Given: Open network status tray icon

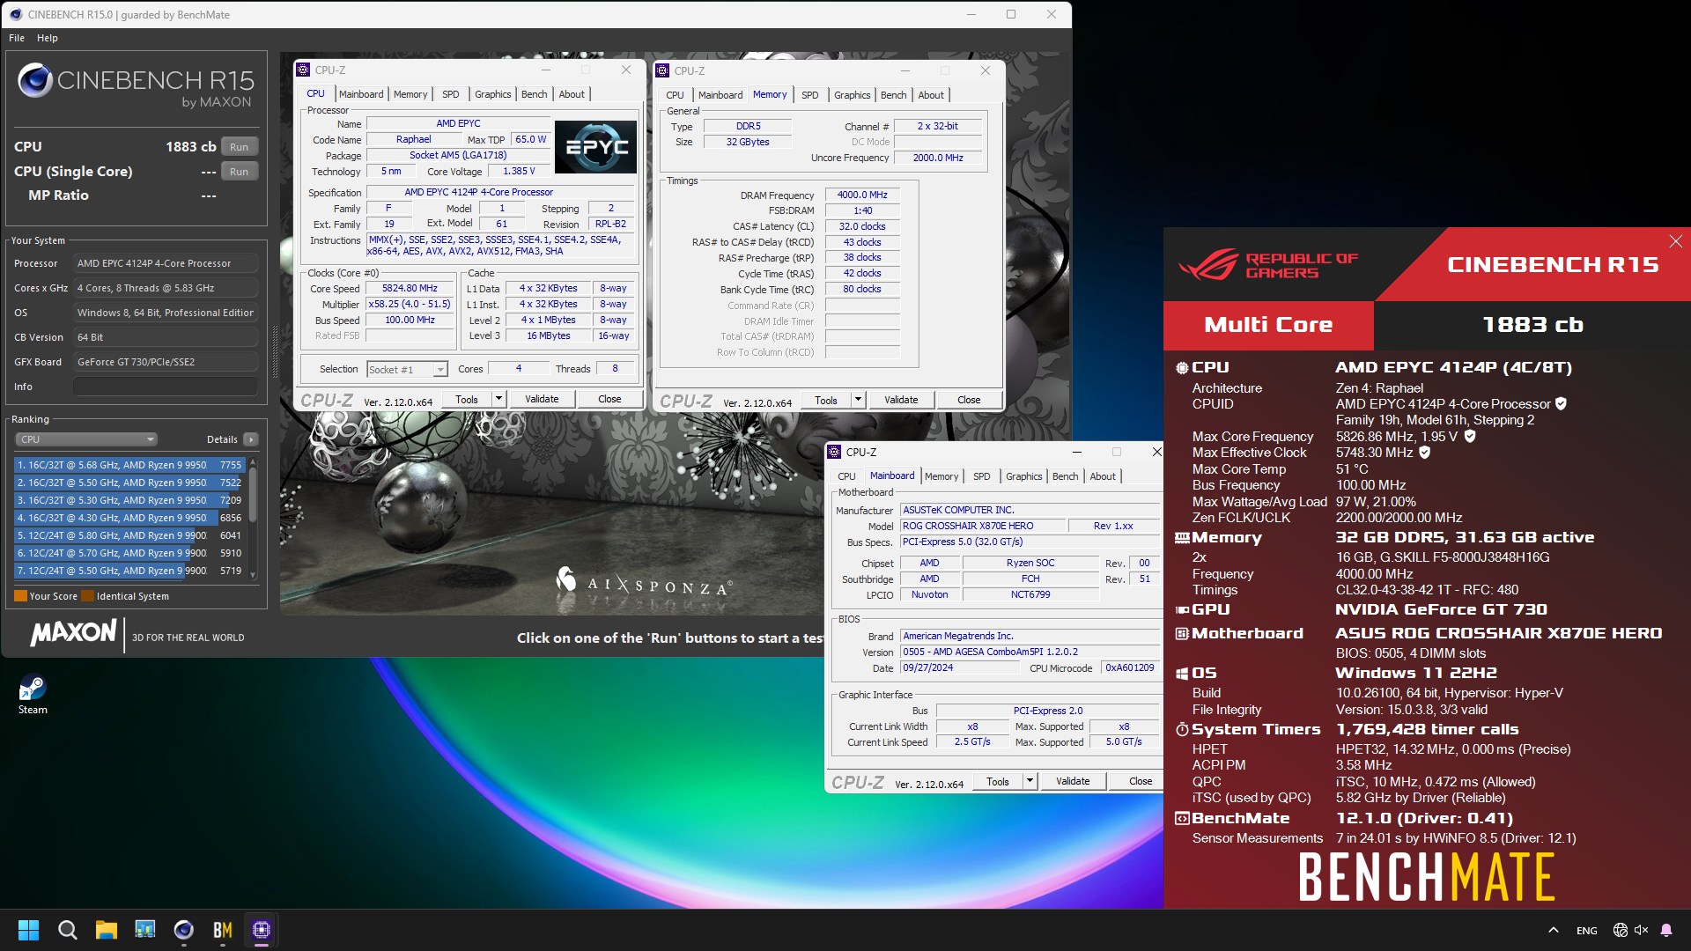Looking at the screenshot, I should pyautogui.click(x=1620, y=930).
